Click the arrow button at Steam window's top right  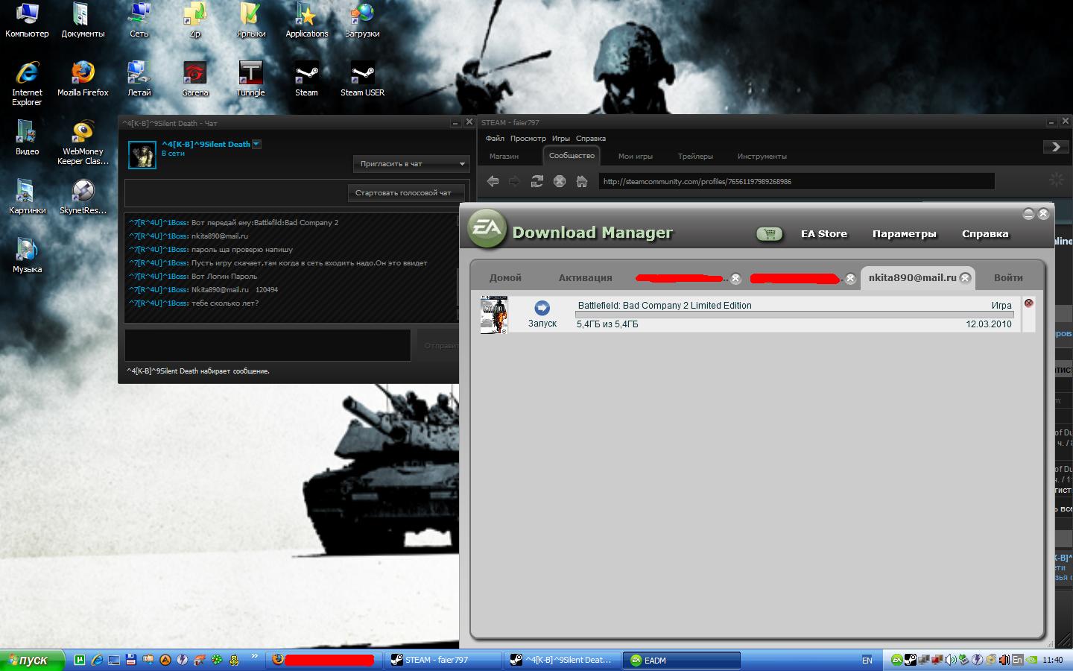point(1056,147)
